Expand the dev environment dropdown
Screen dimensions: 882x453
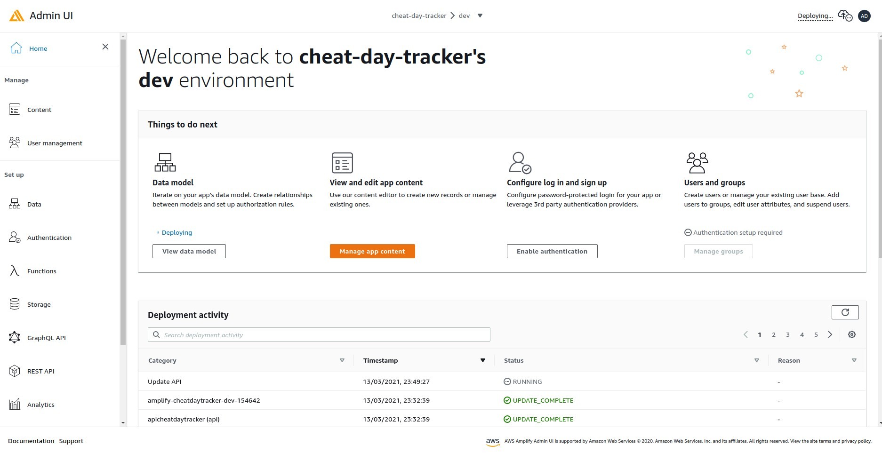point(480,16)
